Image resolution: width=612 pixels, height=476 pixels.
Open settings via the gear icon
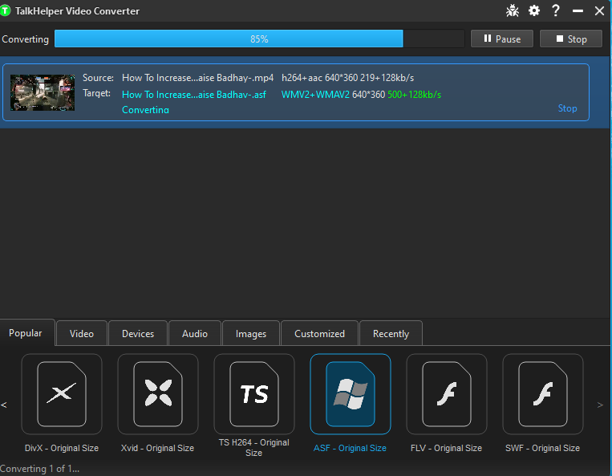point(534,10)
